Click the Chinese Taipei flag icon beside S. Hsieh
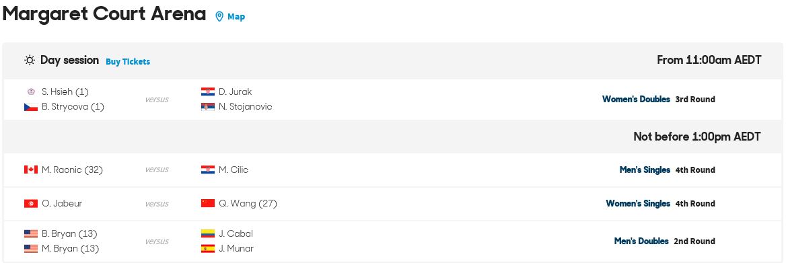The width and height of the screenshot is (786, 263). pyautogui.click(x=31, y=91)
